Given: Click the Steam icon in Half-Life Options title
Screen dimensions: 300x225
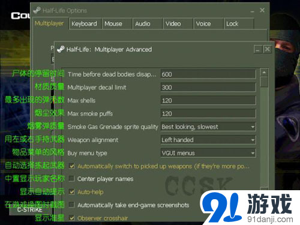Looking at the screenshot, I should 37,10.
